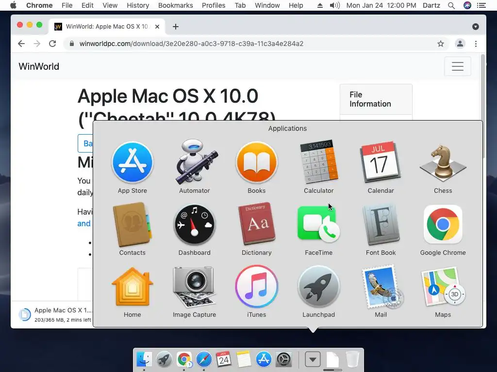The image size is (497, 372).
Task: Open the File menu
Action: pyautogui.click(x=67, y=5)
